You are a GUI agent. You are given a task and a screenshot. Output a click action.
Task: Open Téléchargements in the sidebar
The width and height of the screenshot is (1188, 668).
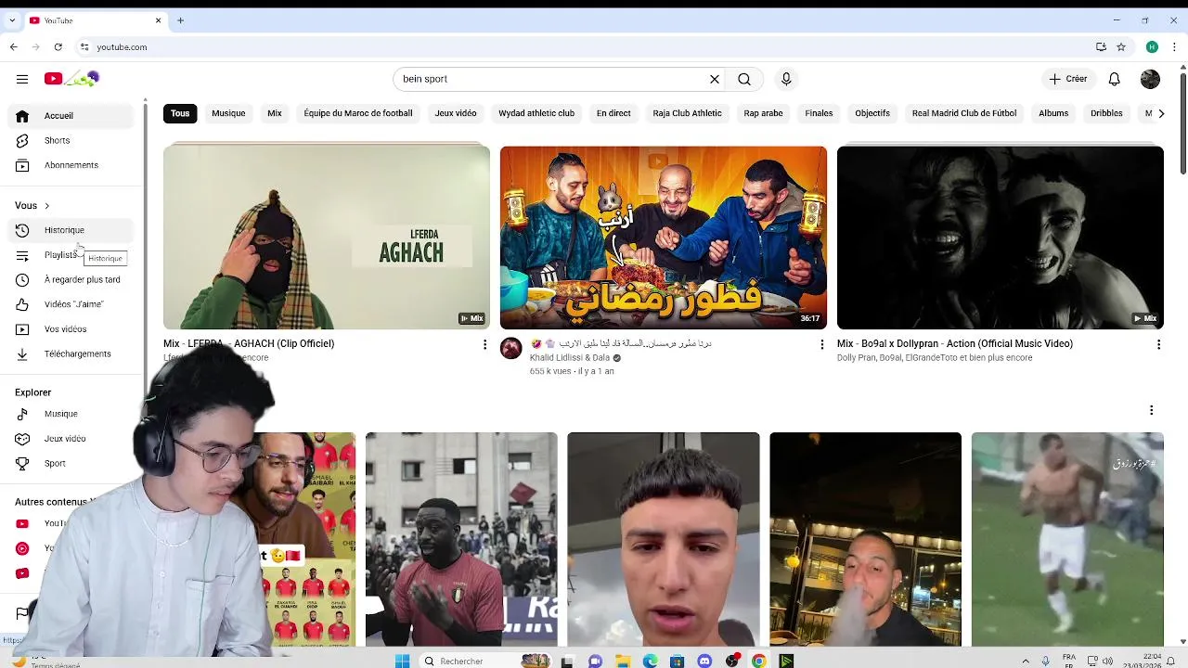click(72, 353)
